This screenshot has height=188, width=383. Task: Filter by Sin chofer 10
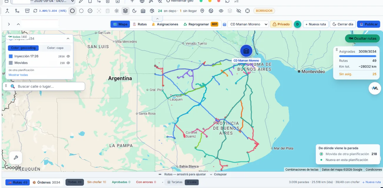(96, 182)
